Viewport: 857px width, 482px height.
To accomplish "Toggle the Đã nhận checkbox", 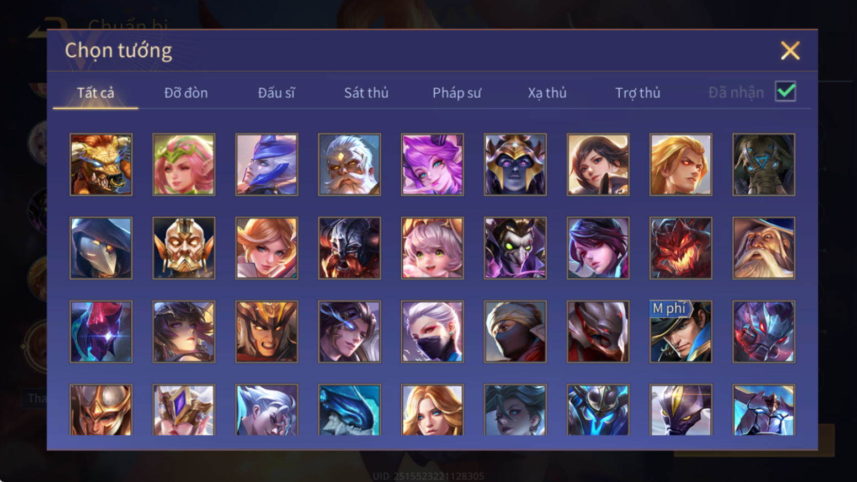I will point(785,92).
